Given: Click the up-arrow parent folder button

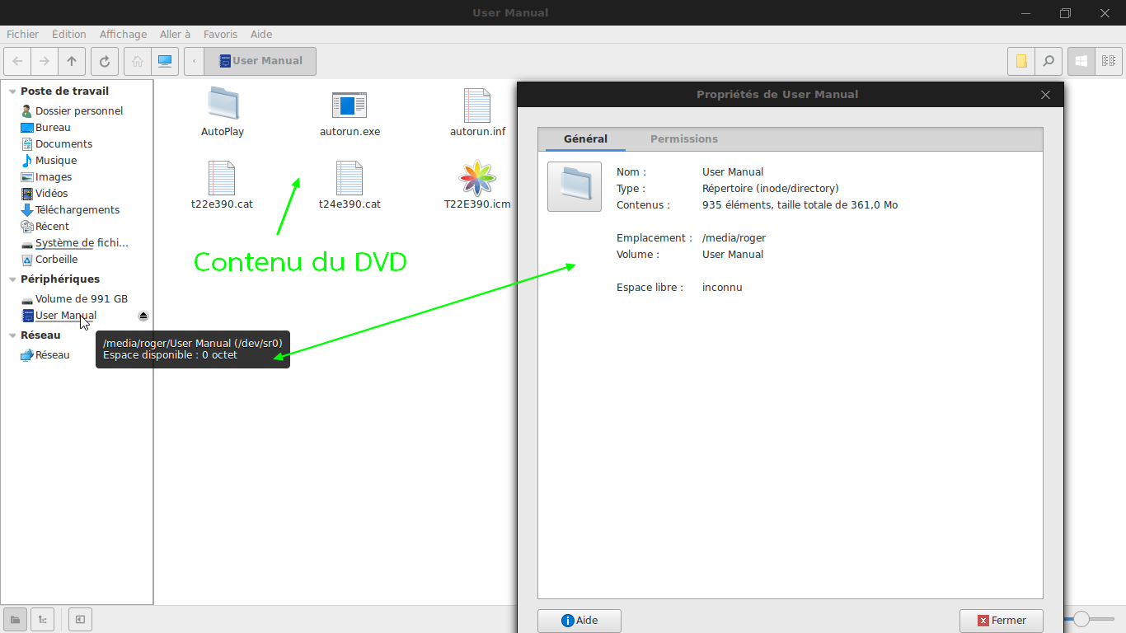Looking at the screenshot, I should 72,61.
